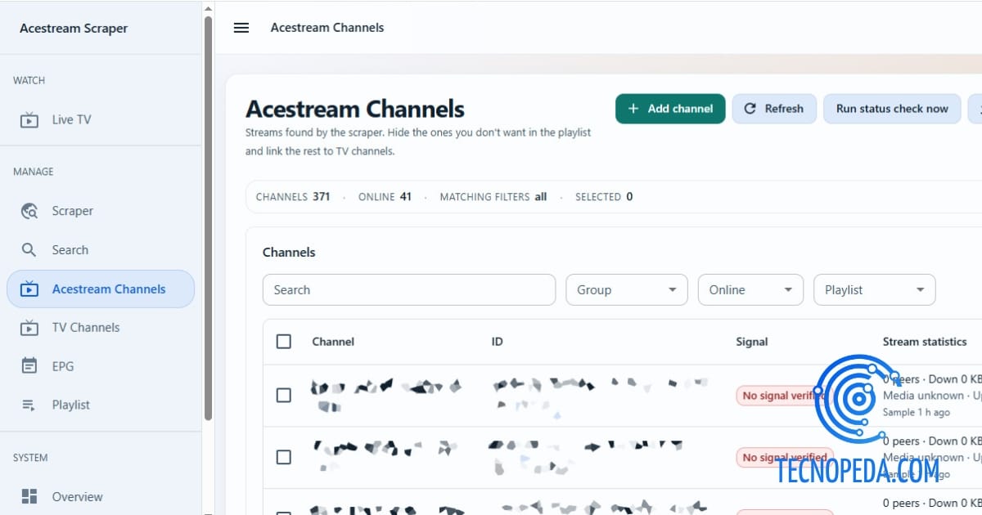Image resolution: width=982 pixels, height=515 pixels.
Task: Open the Group filter dropdown
Action: 627,289
